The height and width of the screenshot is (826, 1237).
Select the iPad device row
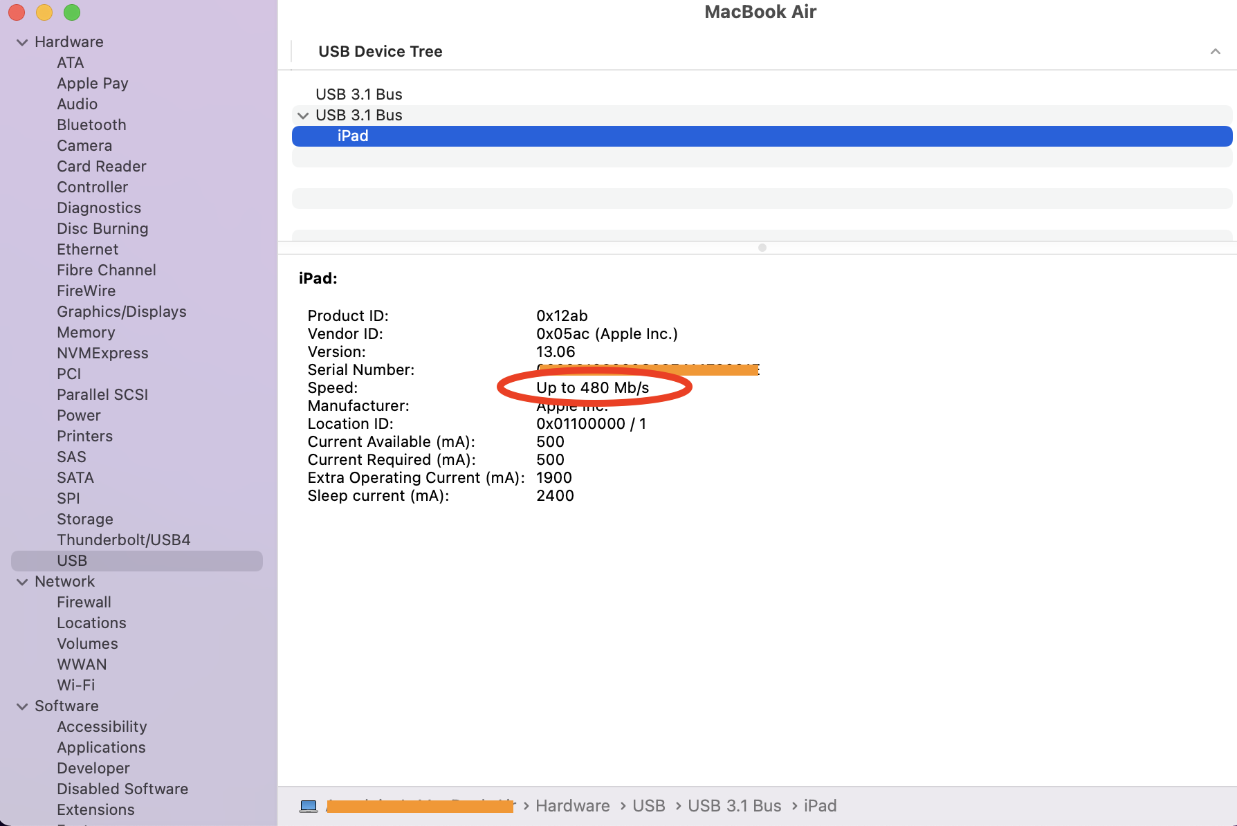[x=762, y=136]
